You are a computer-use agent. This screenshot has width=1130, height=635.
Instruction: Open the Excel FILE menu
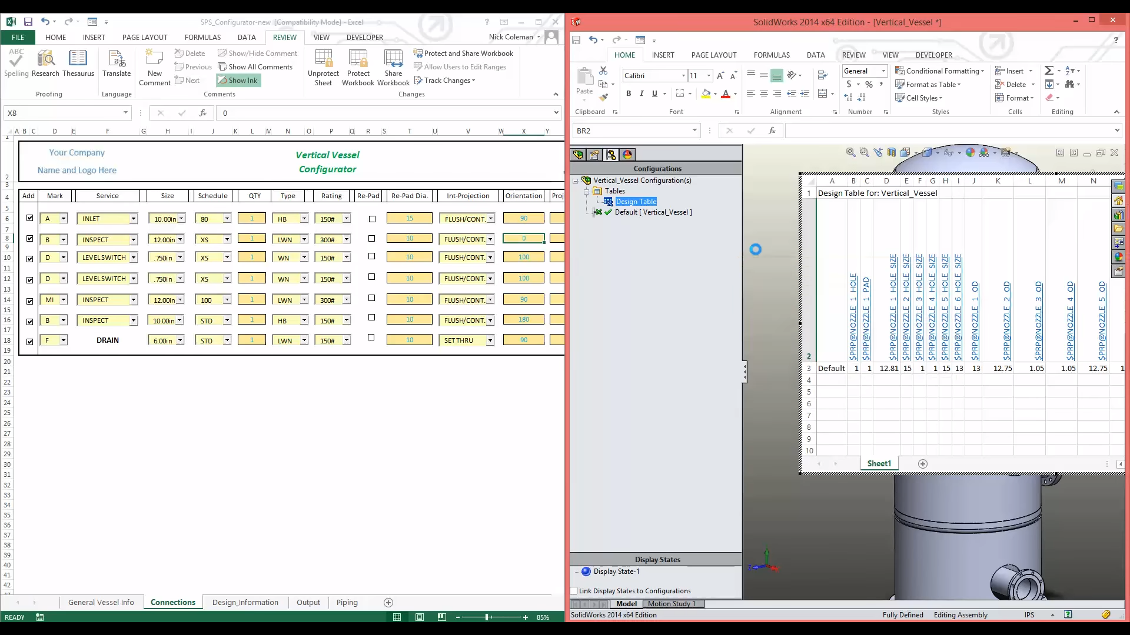coord(18,37)
